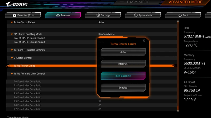Select Auto in Turbo Power Limits
211x118 pixels.
pyautogui.click(x=123, y=52)
